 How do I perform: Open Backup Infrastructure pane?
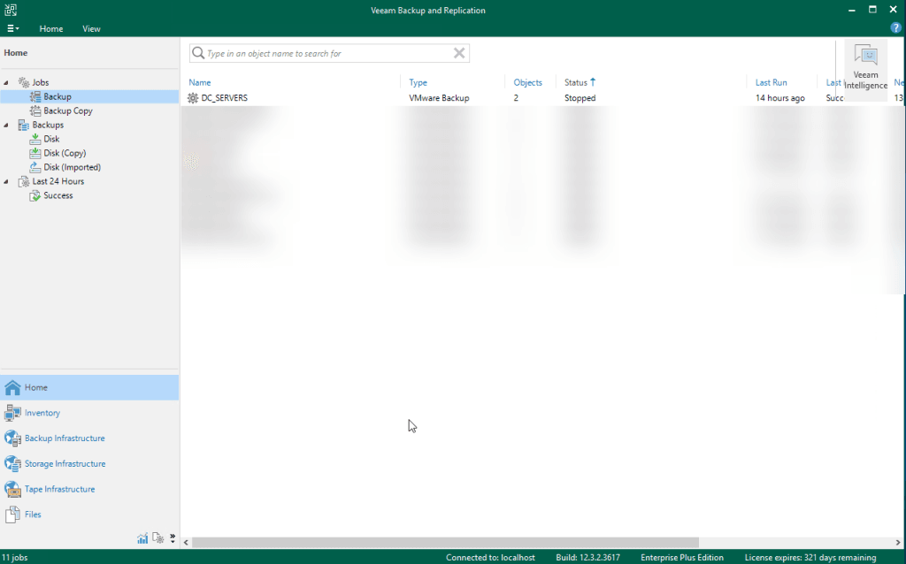[89, 438]
